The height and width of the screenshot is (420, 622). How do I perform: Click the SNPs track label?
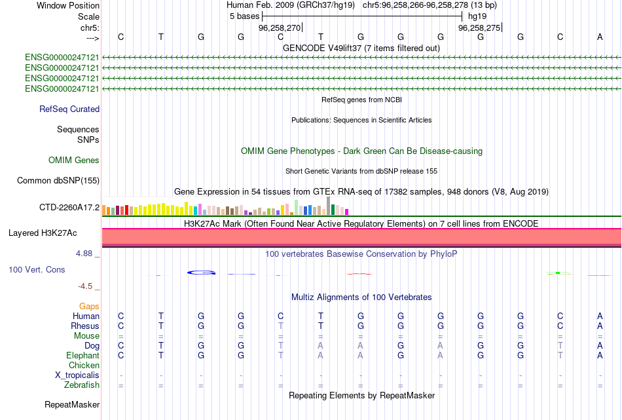[x=88, y=140]
